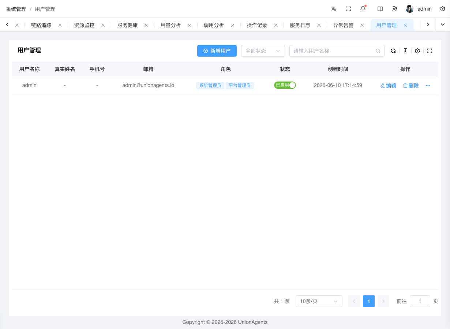The height and width of the screenshot is (329, 450).
Task: Go to previous page arrow
Action: (x=354, y=301)
